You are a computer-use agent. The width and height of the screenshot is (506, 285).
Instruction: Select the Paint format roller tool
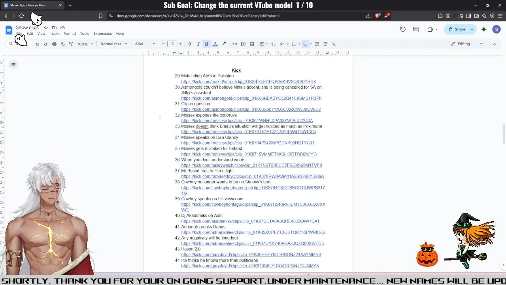click(71, 44)
